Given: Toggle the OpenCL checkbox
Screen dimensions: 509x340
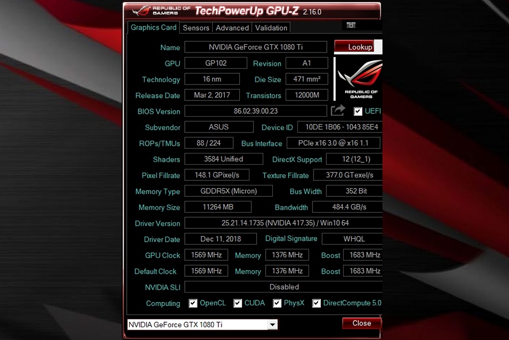Looking at the screenshot, I should point(193,303).
